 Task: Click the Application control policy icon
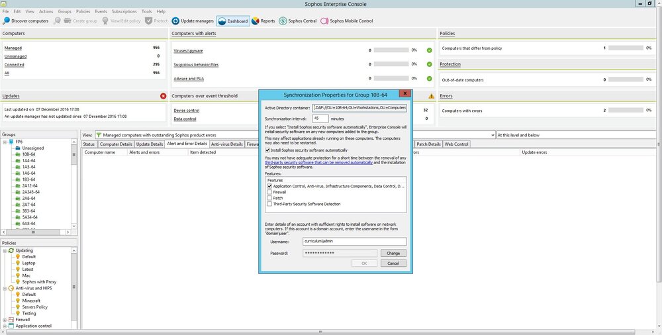coord(11,326)
